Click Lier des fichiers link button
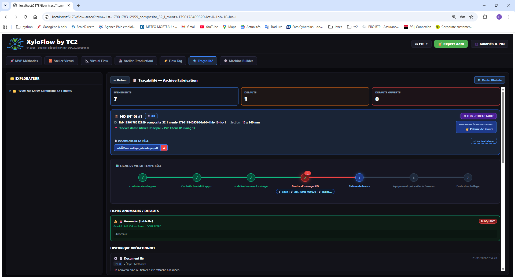The image size is (515, 277). pos(484,141)
